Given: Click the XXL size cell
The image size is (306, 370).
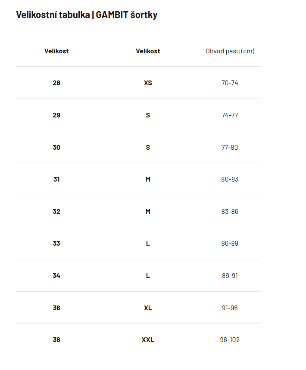Looking at the screenshot, I should [x=148, y=340].
